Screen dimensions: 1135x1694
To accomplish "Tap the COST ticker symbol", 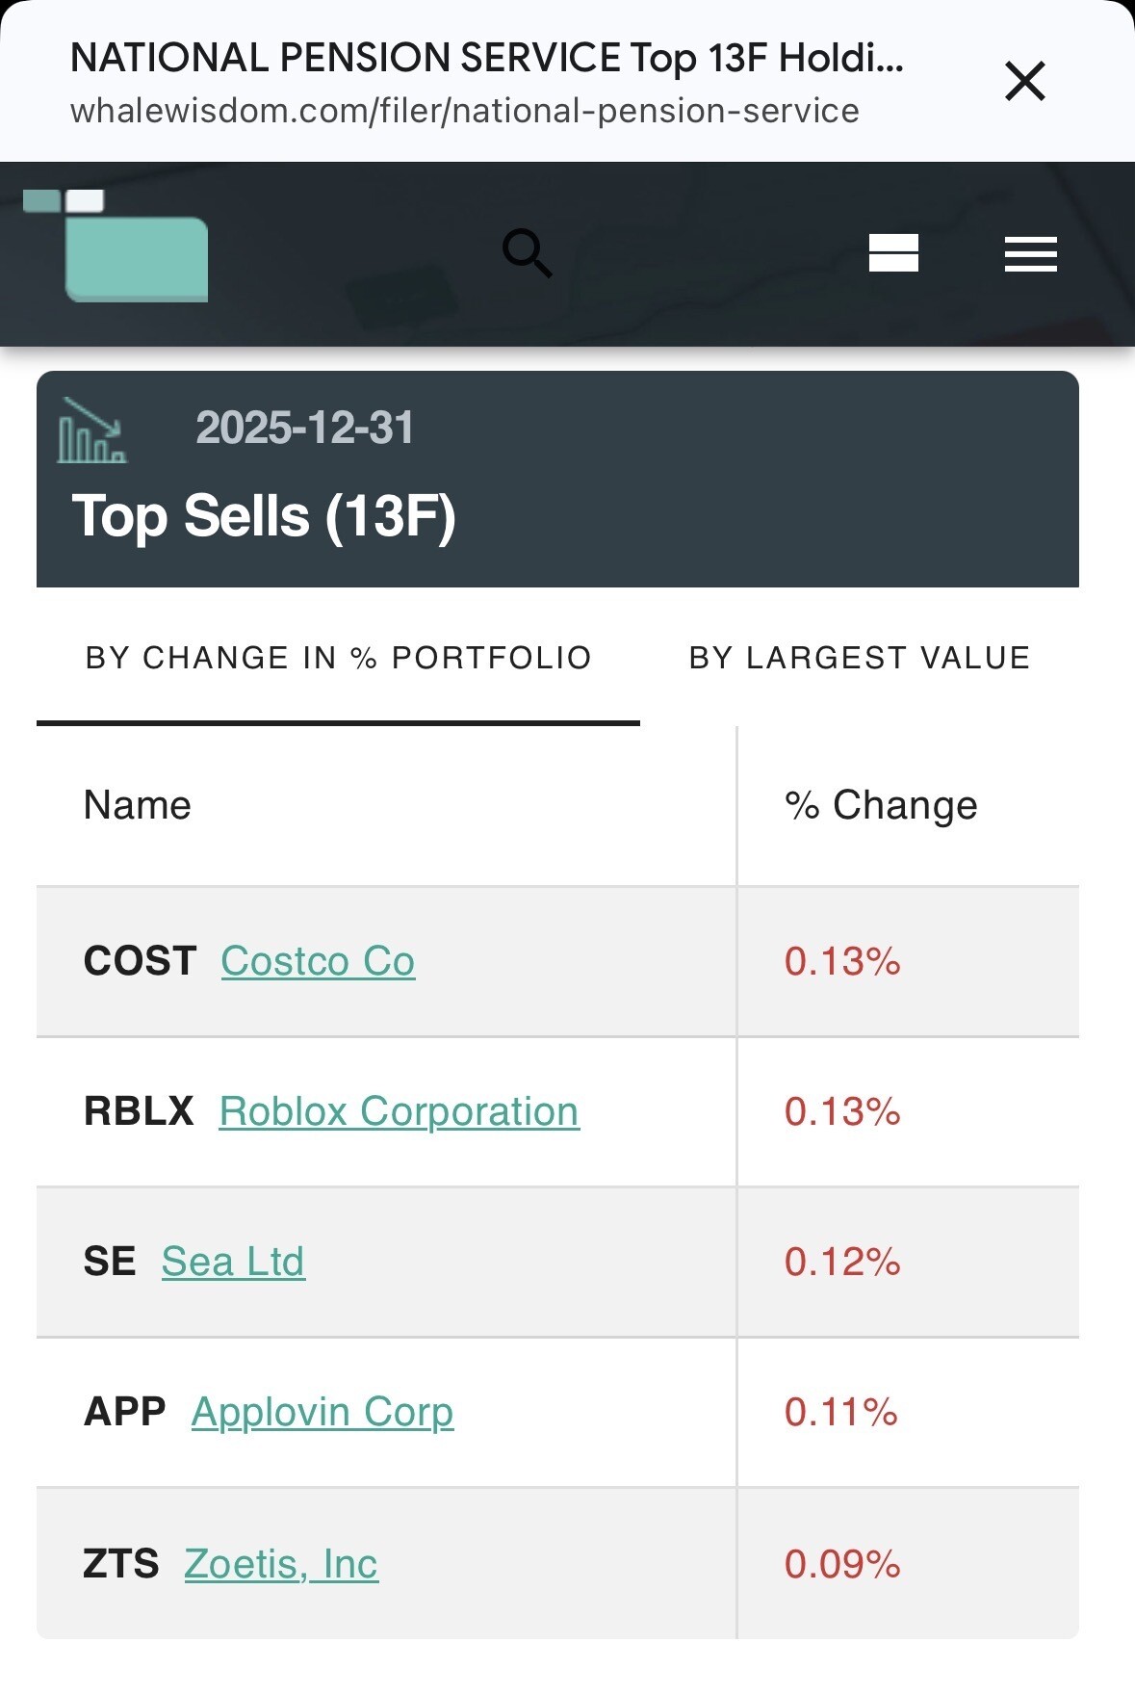I will coord(140,961).
